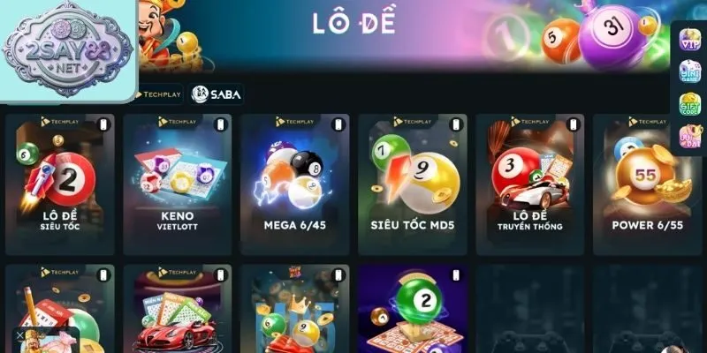Screen dimensions: 707x353
Task: Open the VIP icon in right sidebar
Action: click(690, 40)
